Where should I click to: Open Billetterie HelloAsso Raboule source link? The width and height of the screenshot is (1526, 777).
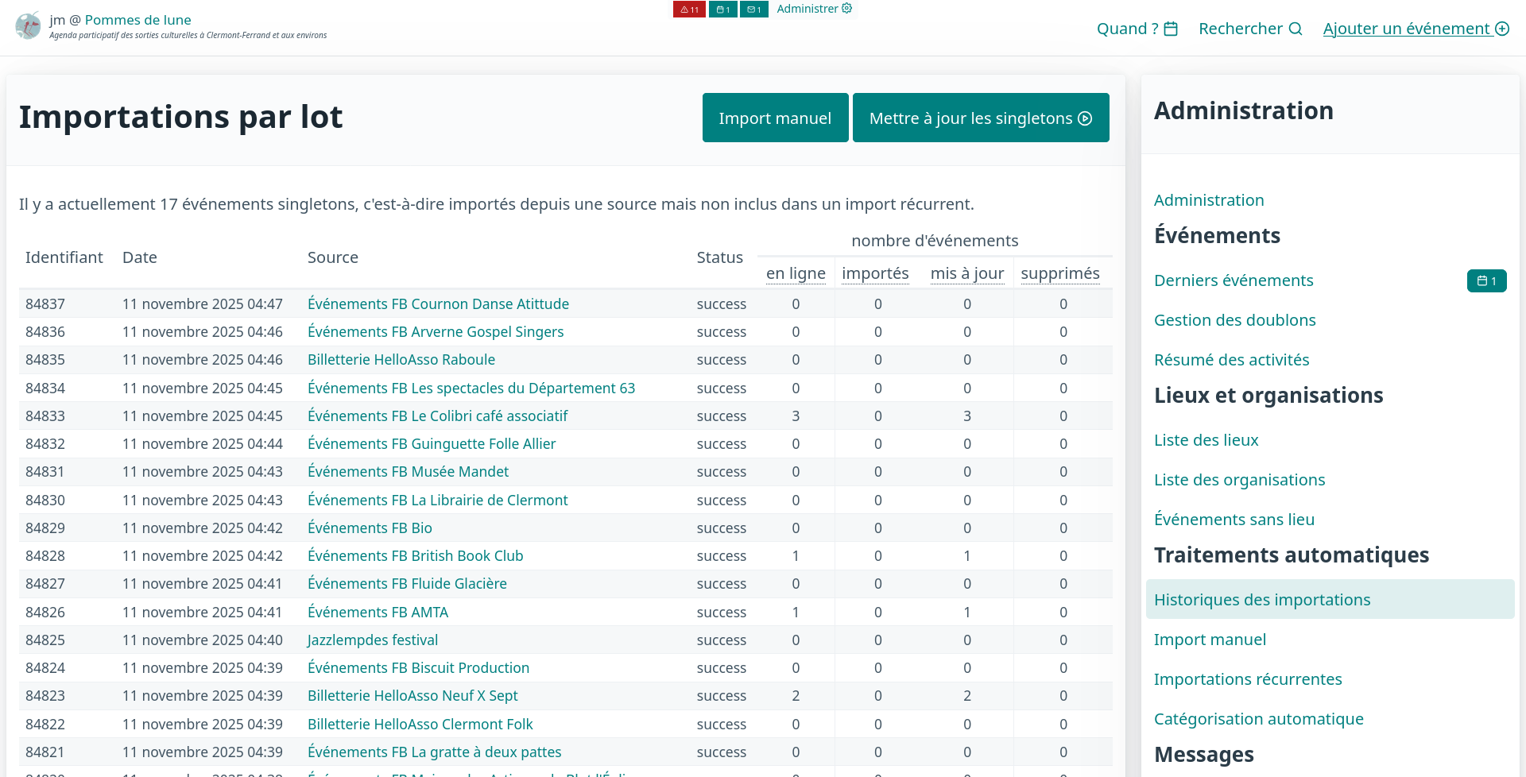(401, 360)
